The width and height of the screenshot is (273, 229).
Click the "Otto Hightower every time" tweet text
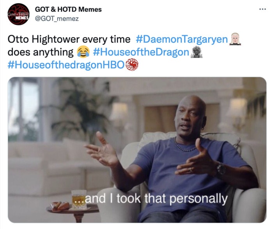click(x=69, y=39)
